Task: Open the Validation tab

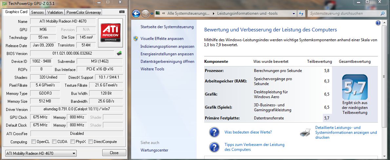Action: point(55,12)
